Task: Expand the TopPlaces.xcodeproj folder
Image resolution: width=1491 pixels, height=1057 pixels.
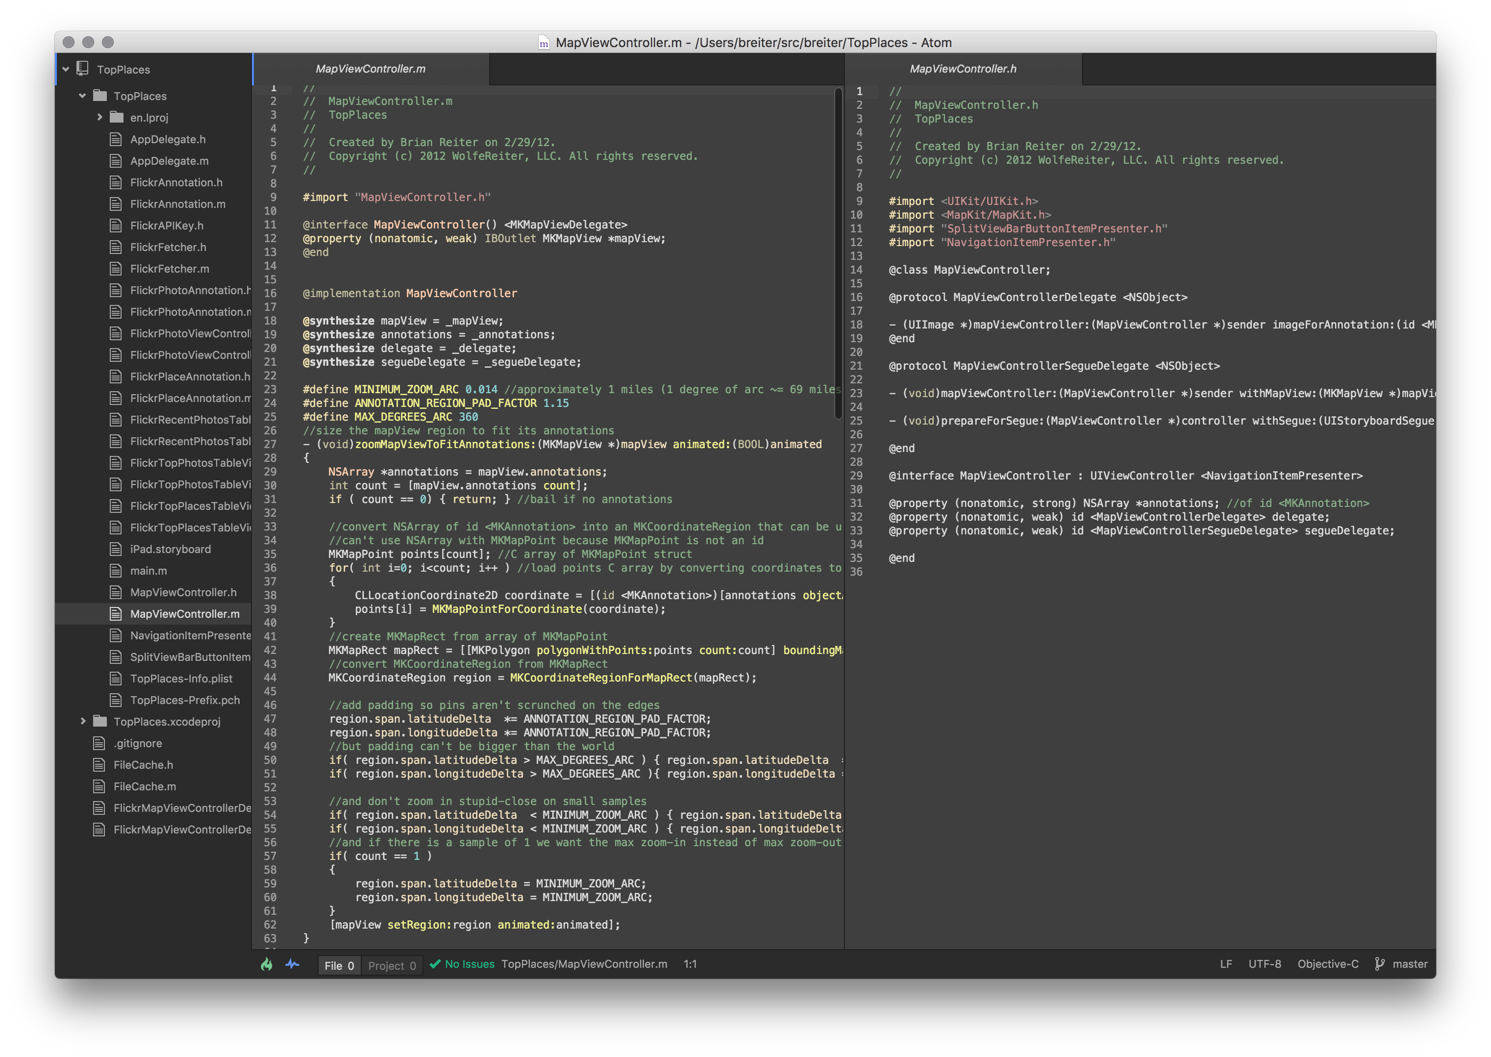Action: (83, 721)
